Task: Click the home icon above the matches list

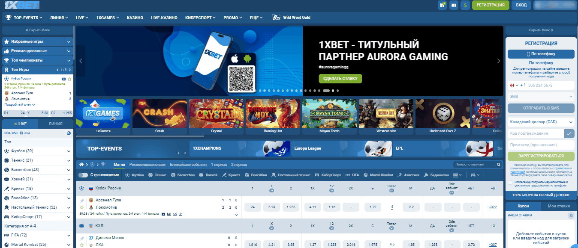Action: coord(81,164)
